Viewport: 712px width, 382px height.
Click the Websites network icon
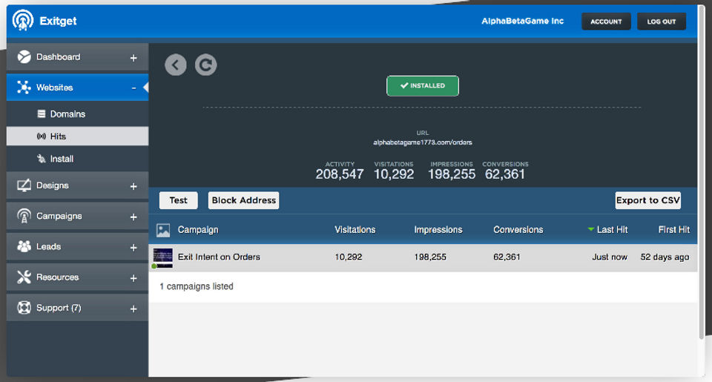pos(24,88)
